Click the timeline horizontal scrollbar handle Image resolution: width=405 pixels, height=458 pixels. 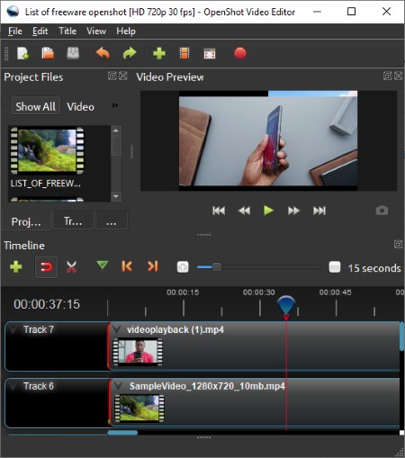[x=122, y=433]
